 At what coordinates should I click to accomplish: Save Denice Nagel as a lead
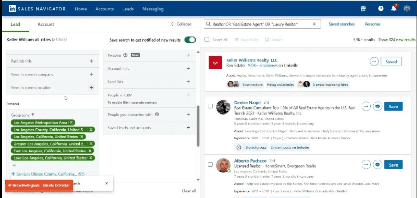click(393, 107)
